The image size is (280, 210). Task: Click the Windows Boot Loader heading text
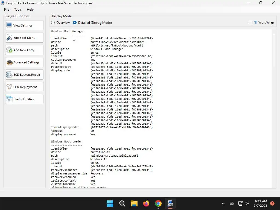pyautogui.click(x=67, y=141)
